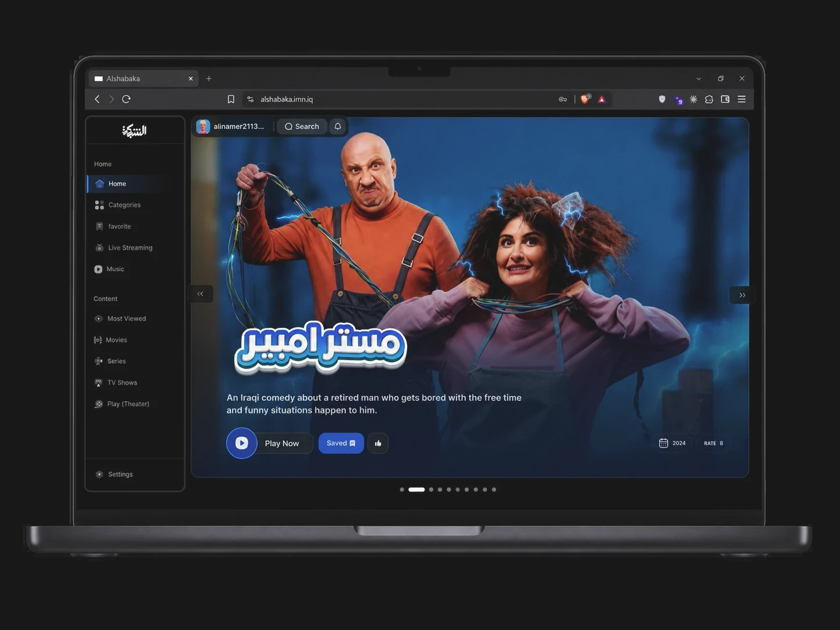Click Play Now
The width and height of the screenshot is (840, 630).
click(270, 443)
